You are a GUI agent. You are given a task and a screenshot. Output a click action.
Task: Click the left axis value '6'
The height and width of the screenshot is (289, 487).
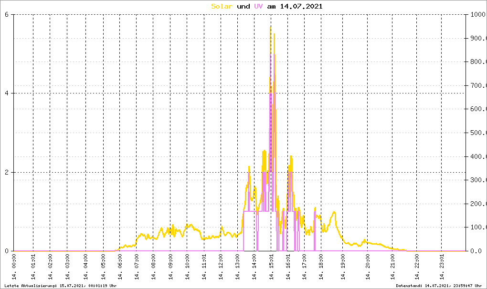pos(7,14)
